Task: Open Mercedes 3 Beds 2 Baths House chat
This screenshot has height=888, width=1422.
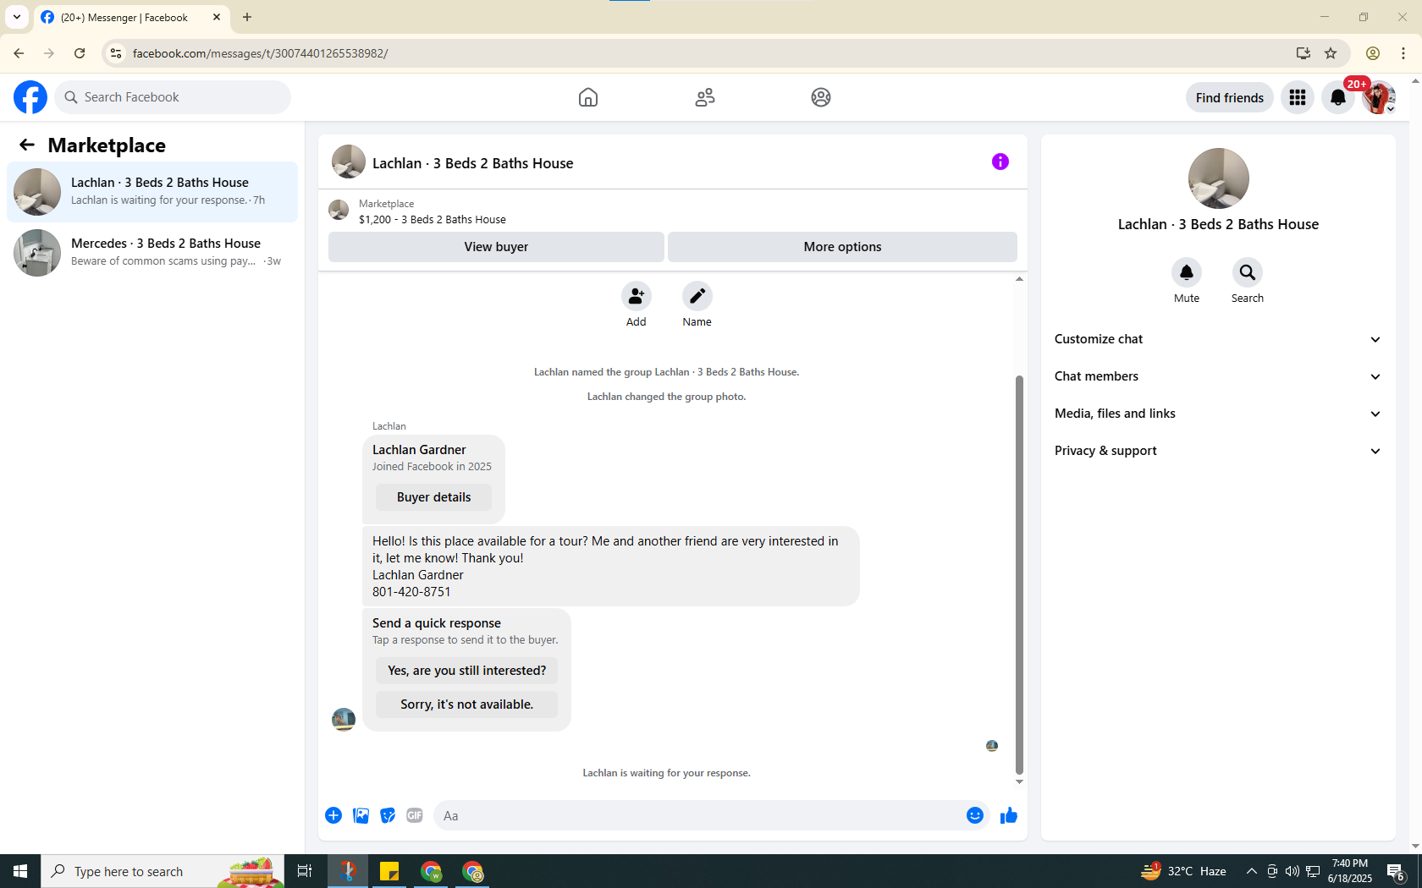Action: pos(152,253)
